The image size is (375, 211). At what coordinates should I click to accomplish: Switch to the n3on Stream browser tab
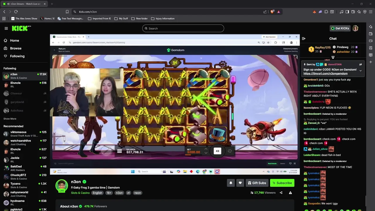tap(24, 4)
